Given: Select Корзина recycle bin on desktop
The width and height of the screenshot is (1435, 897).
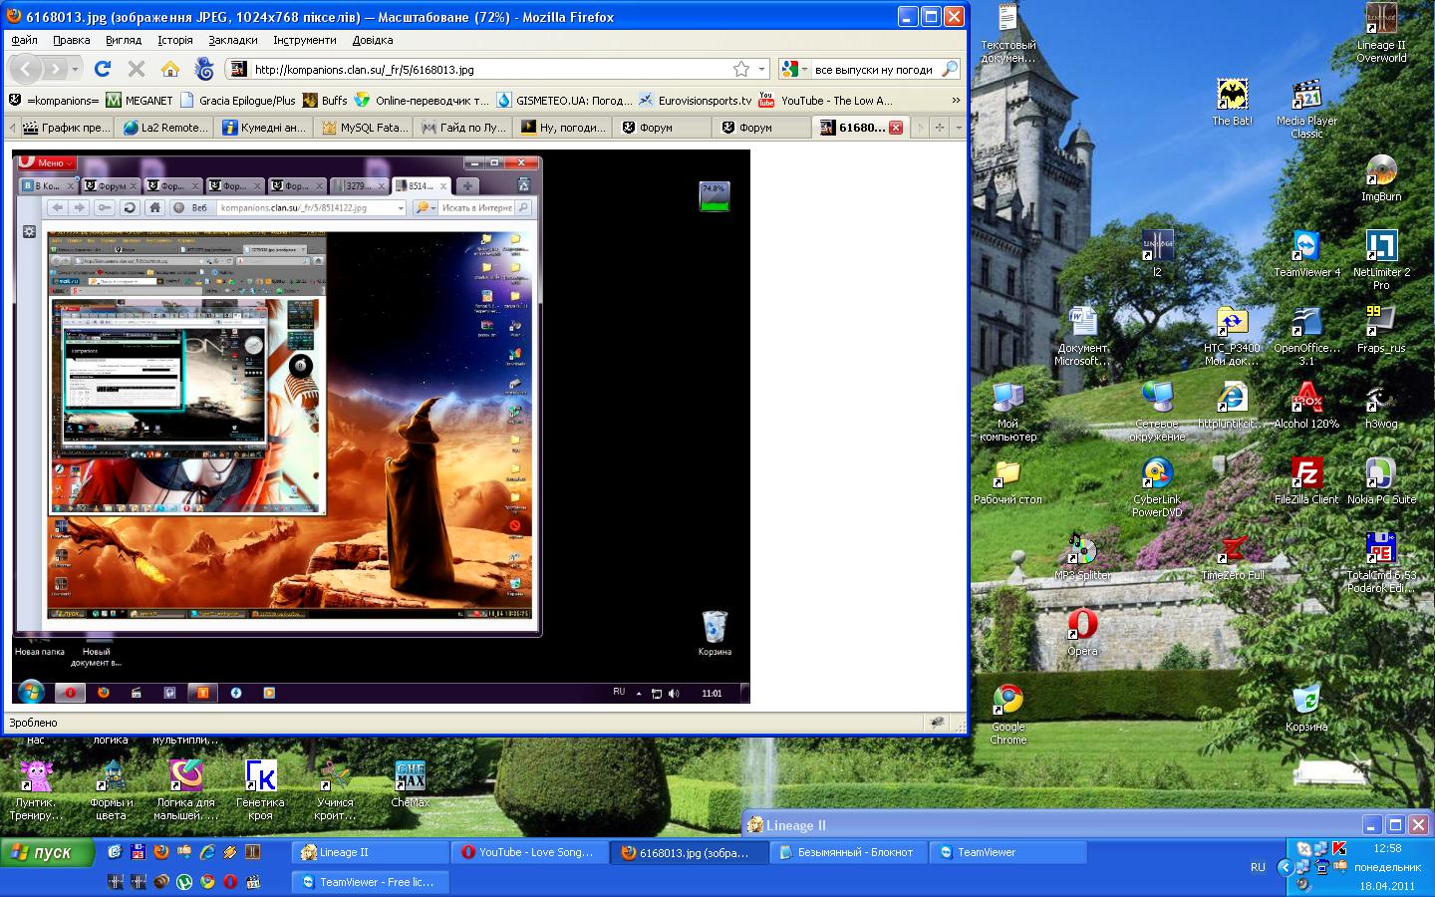Looking at the screenshot, I should click(1306, 709).
